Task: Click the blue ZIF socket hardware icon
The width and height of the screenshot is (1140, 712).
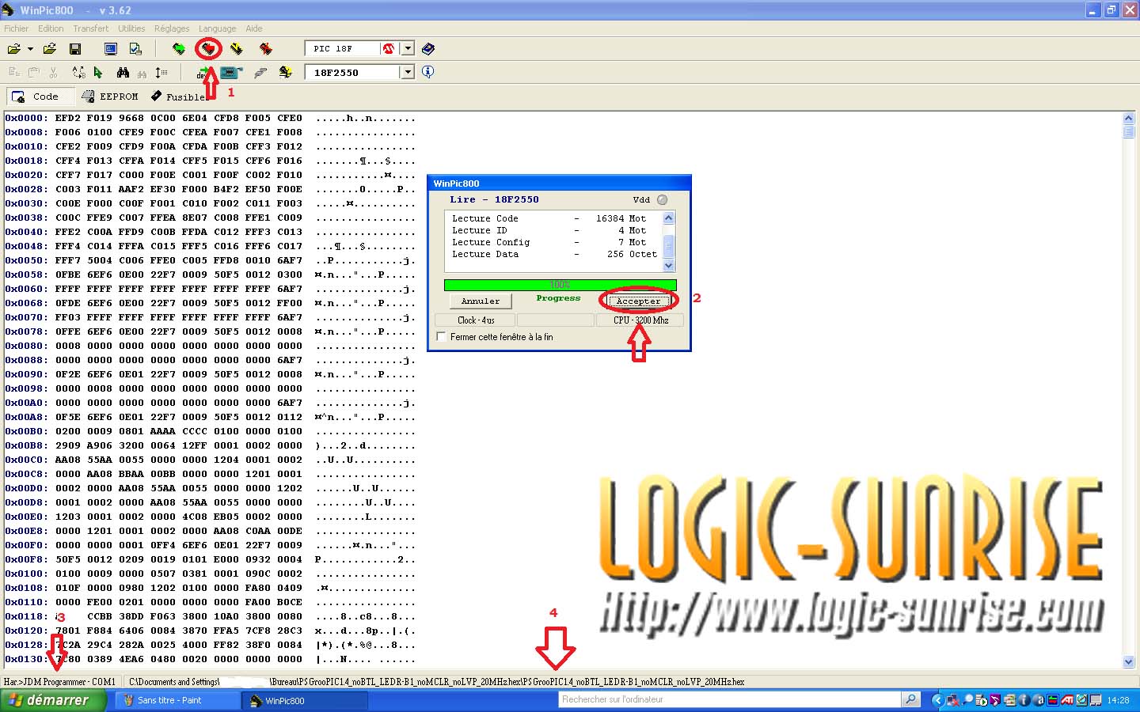Action: pyautogui.click(x=230, y=73)
